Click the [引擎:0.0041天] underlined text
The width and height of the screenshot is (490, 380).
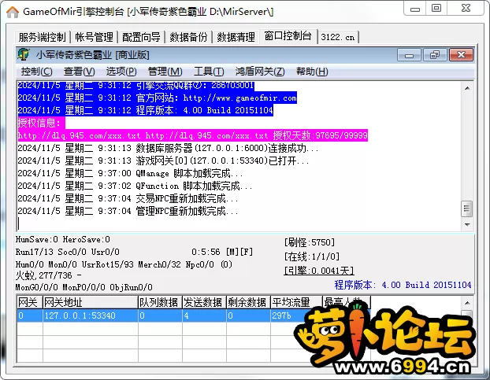(319, 270)
